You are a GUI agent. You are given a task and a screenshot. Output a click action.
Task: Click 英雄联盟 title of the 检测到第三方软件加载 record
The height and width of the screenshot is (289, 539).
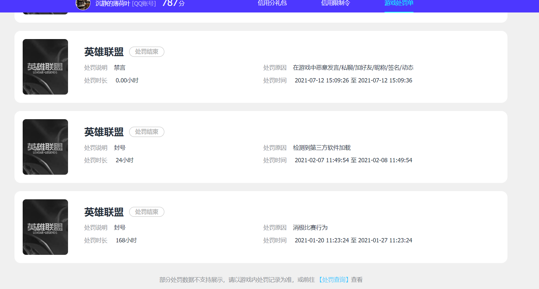point(104,132)
